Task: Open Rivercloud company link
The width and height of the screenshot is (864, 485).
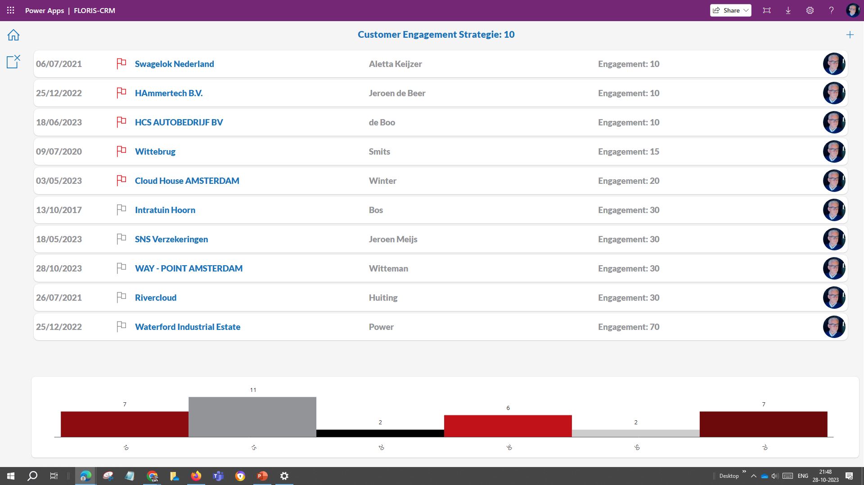Action: pyautogui.click(x=156, y=298)
